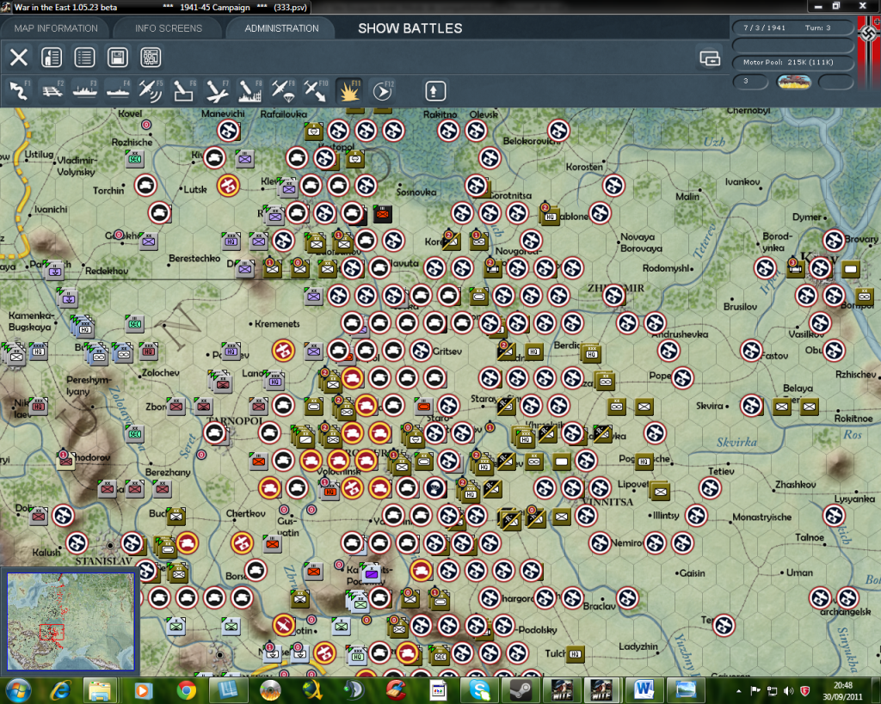Screen dimensions: 881x704
Task: Click the upward arrow button in toolbar
Action: tap(434, 91)
